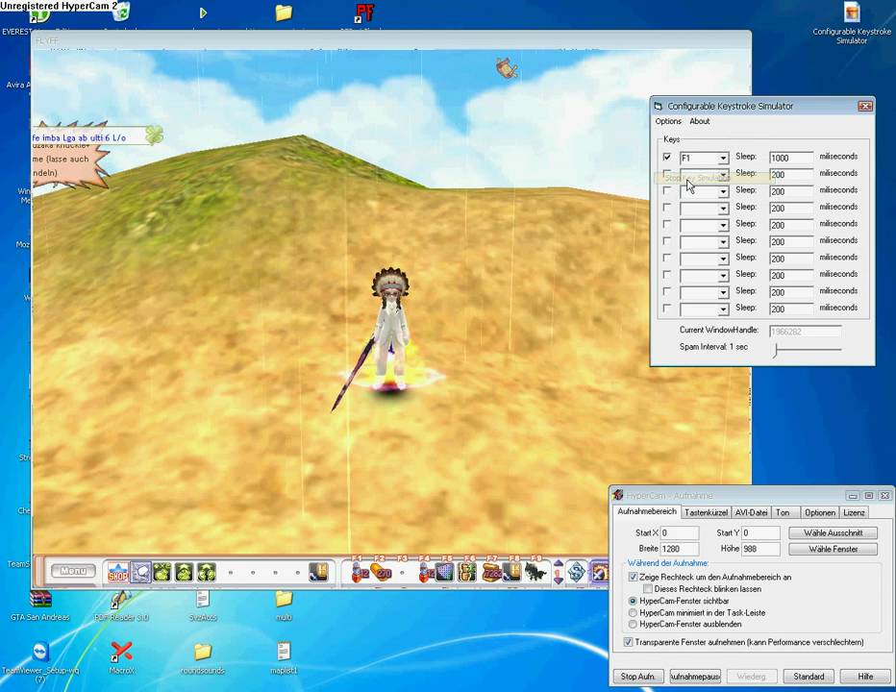Switch to Ton tab in HyperCam

pos(783,512)
